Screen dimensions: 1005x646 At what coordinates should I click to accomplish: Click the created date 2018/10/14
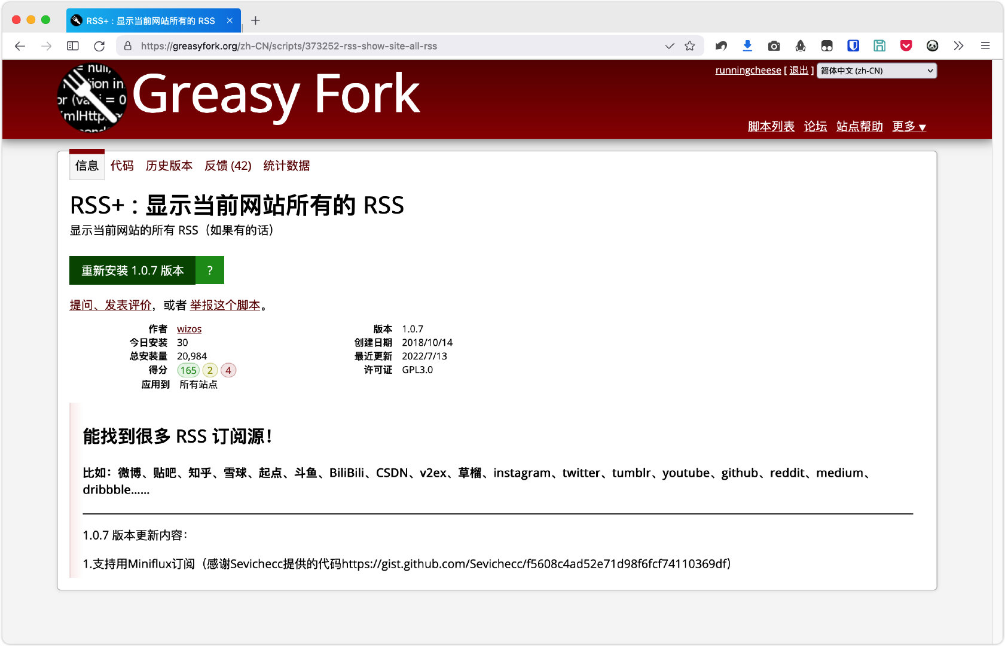point(427,343)
